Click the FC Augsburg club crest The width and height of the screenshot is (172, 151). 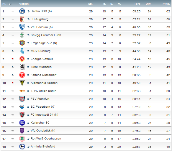point(22,19)
